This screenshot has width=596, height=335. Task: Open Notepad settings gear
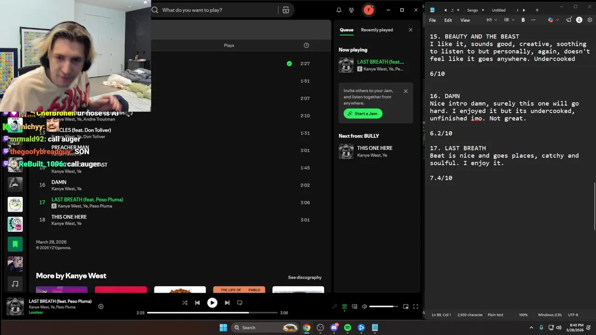[589, 20]
